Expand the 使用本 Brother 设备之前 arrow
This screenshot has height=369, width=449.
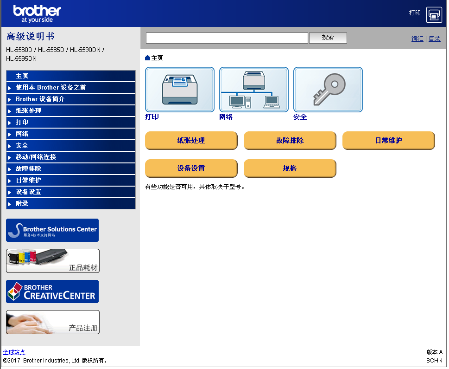tap(9, 88)
